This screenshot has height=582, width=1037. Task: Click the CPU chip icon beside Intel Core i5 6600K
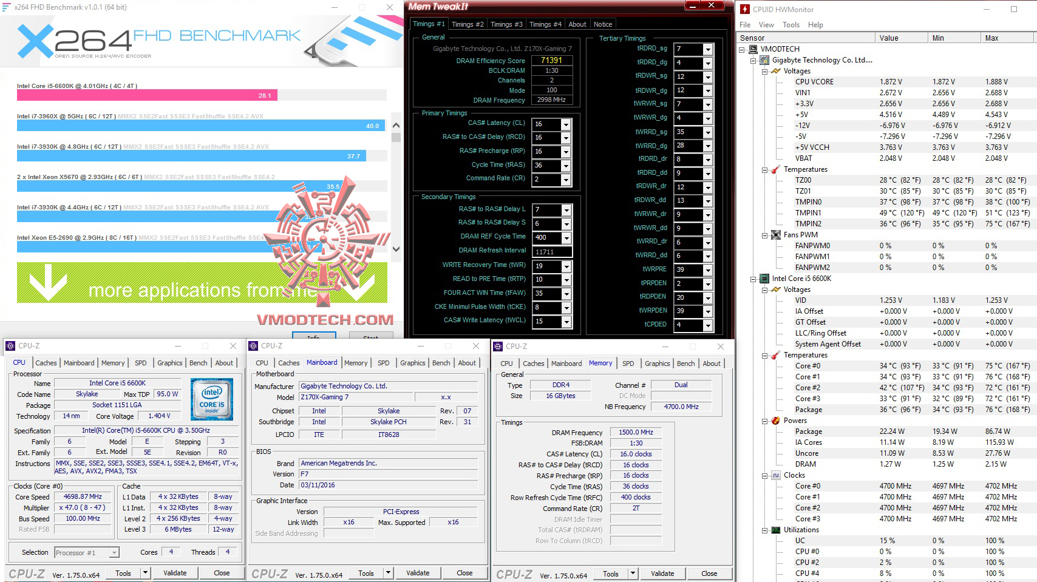pyautogui.click(x=764, y=279)
